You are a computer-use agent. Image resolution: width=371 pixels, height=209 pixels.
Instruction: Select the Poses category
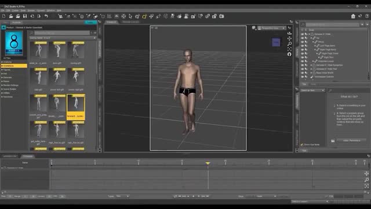[x=6, y=81]
